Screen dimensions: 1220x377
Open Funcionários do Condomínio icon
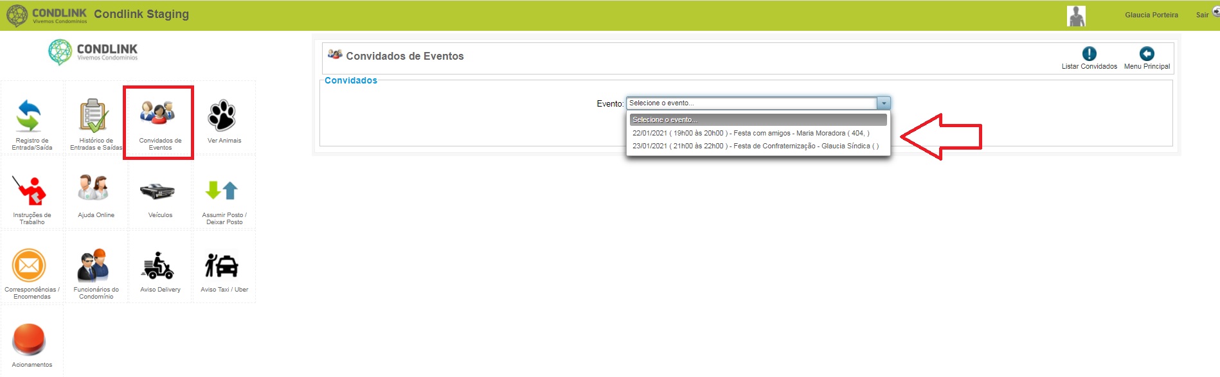[x=94, y=265]
